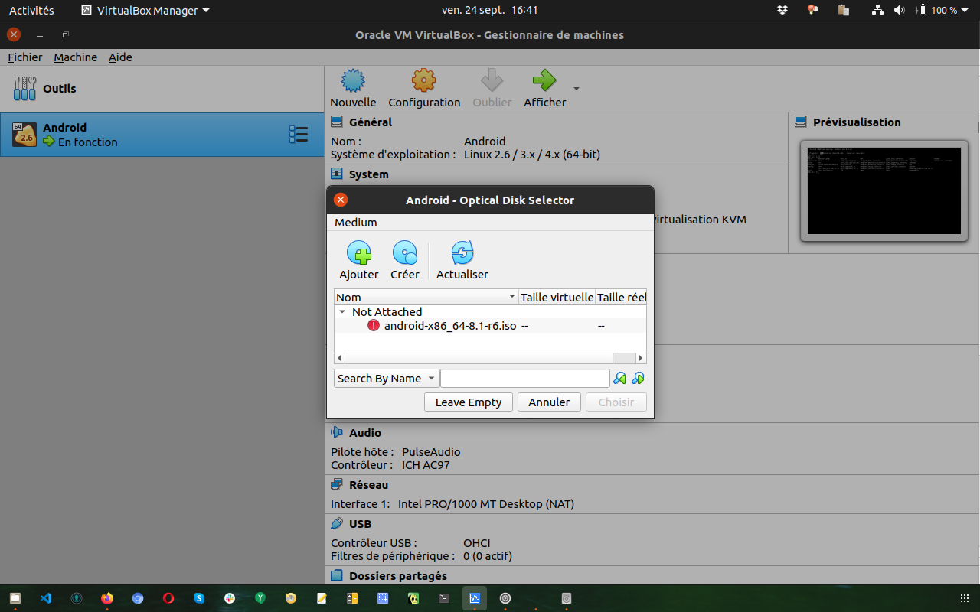Open the Aide menu

(x=120, y=57)
